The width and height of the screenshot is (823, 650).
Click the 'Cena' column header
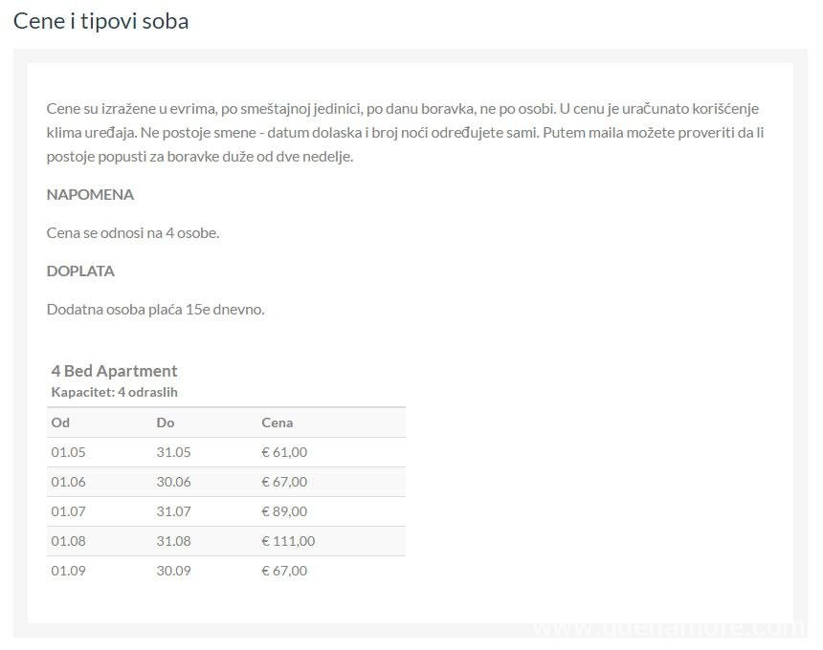coord(278,422)
